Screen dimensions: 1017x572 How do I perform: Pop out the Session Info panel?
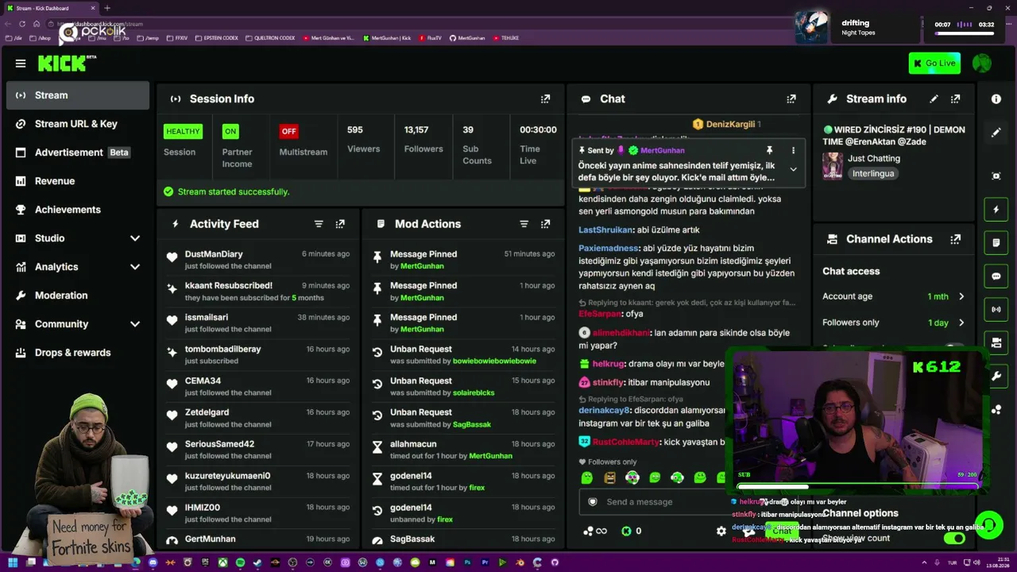[x=545, y=99]
